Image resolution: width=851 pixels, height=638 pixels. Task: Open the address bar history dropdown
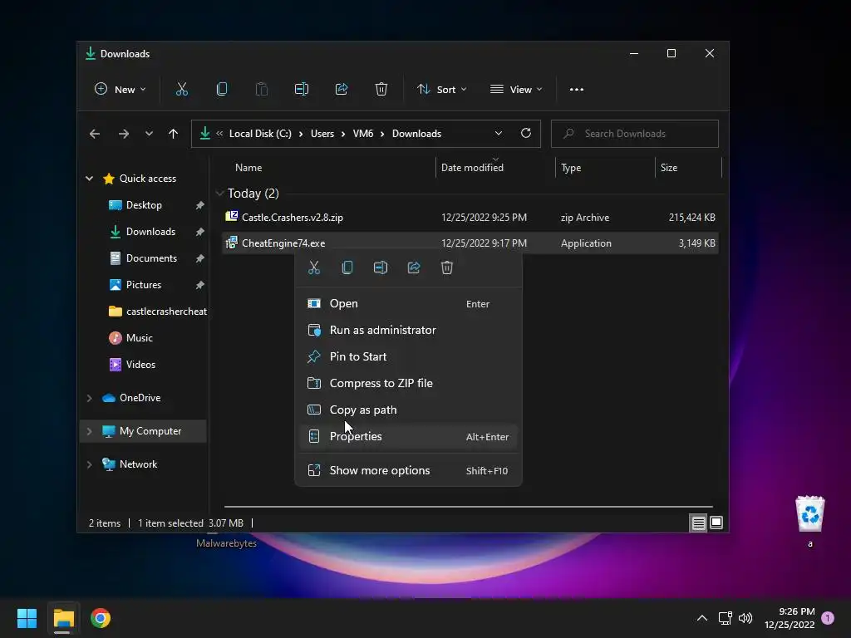click(x=499, y=134)
